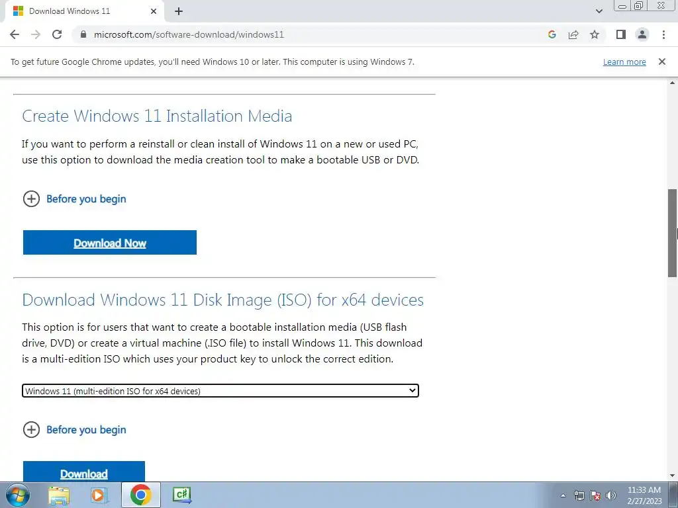Open the volume speaker tray icon
The image size is (678, 508).
coord(611,495)
